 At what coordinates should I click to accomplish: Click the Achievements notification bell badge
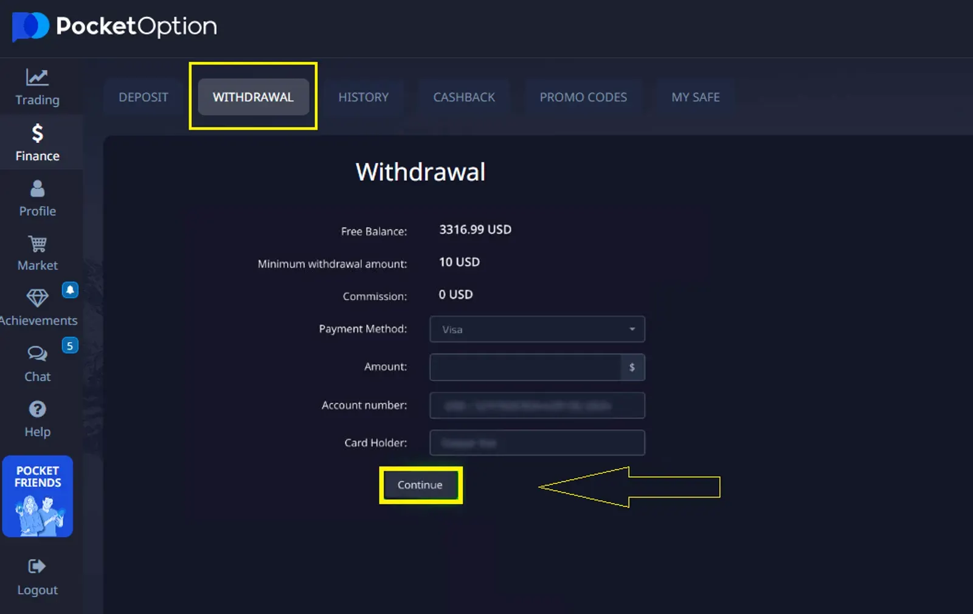[x=70, y=290]
